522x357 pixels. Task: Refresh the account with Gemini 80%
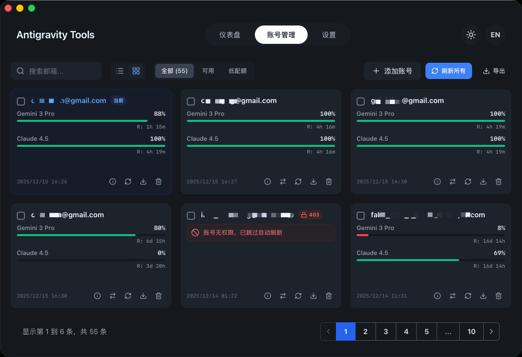[x=128, y=296]
